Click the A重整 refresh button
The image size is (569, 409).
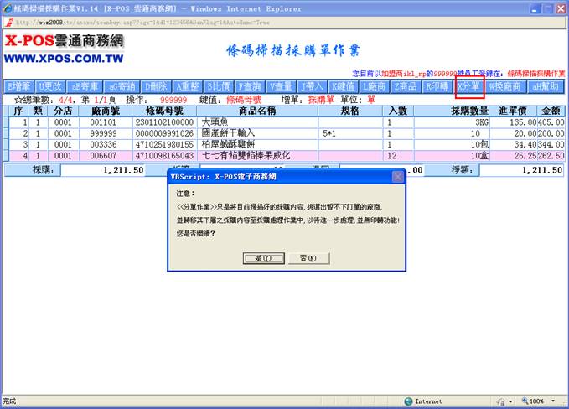tap(188, 86)
